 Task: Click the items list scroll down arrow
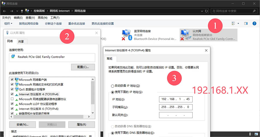[x=93, y=113]
